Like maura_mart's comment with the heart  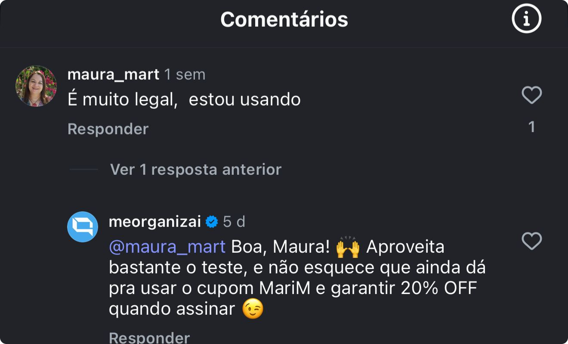531,95
